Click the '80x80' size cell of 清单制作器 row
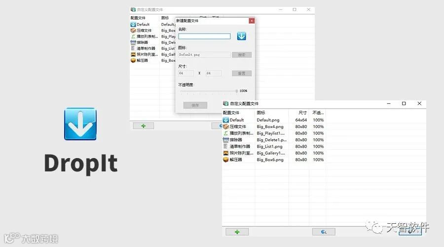This screenshot has width=444, height=247. (x=301, y=146)
